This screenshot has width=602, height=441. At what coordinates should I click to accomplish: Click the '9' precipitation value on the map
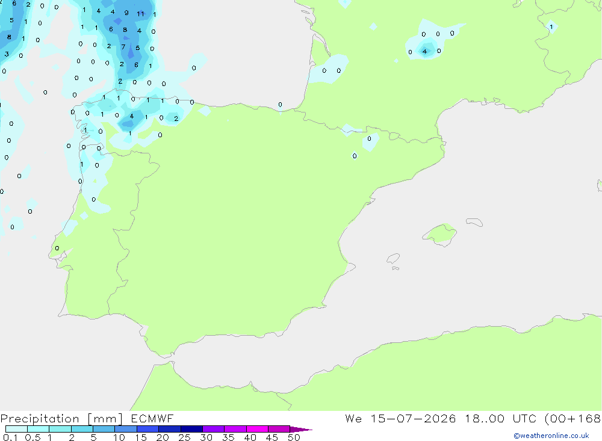click(x=126, y=13)
